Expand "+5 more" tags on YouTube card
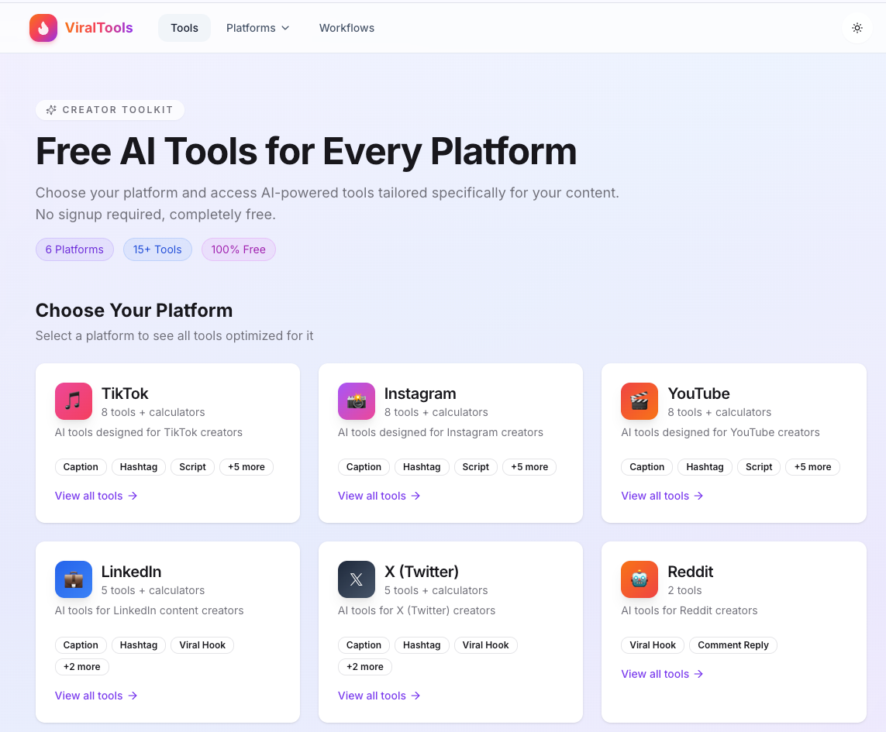886x732 pixels. point(812,467)
